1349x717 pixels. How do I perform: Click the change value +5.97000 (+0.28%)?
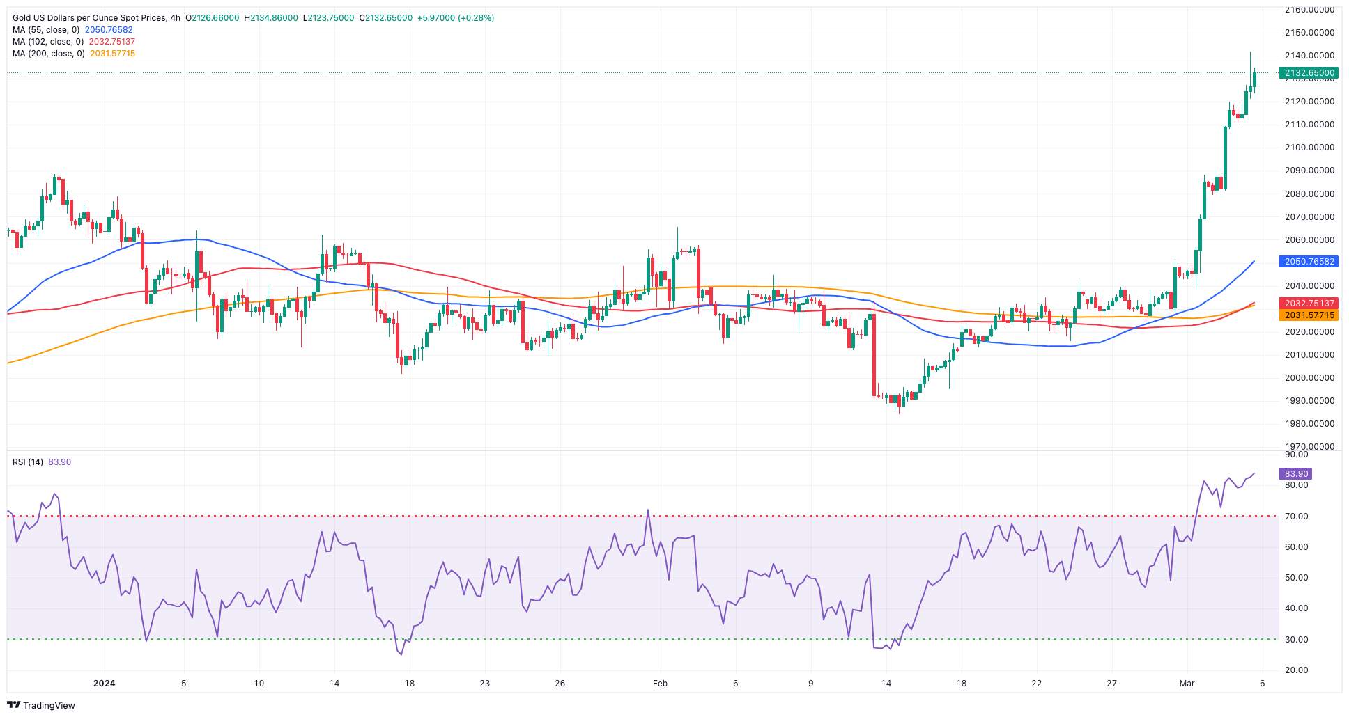(456, 18)
